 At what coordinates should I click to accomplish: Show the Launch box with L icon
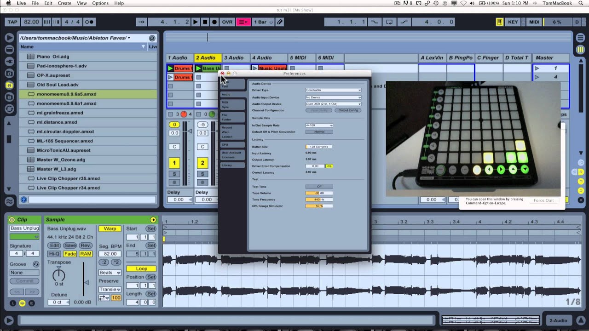click(x=13, y=303)
